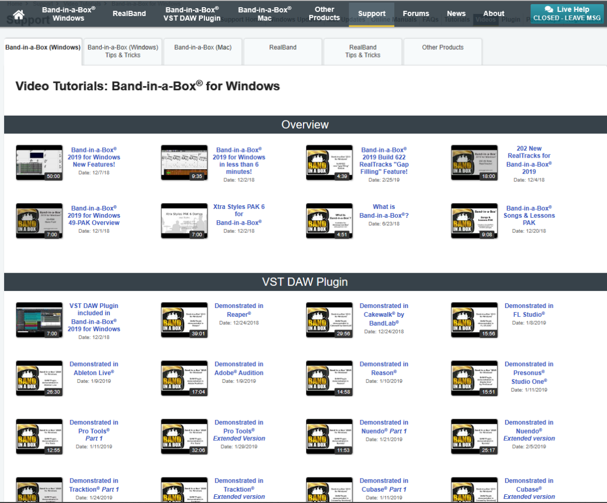This screenshot has height=503, width=607.
Task: Open Band-in-a-Box Windows nav menu
Action: (x=68, y=13)
